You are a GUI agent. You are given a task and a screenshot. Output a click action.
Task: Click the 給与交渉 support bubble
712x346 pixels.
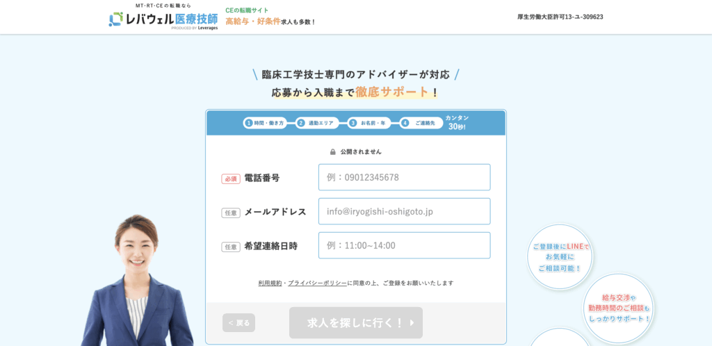[x=618, y=308]
